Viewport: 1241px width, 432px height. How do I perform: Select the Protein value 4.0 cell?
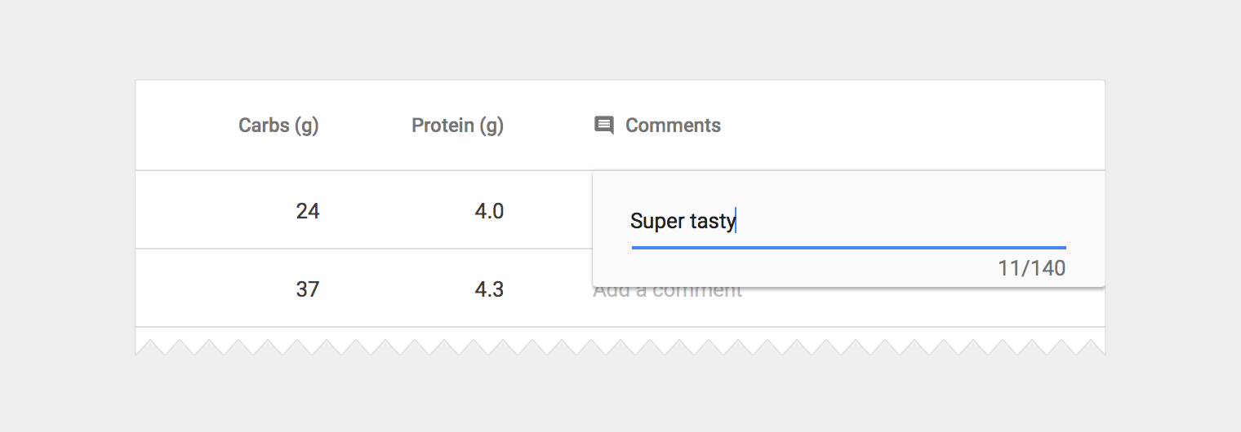489,212
